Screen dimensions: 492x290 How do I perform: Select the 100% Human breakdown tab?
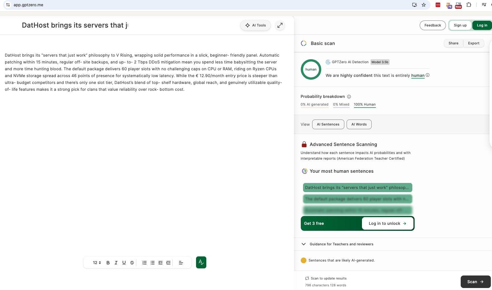point(365,104)
